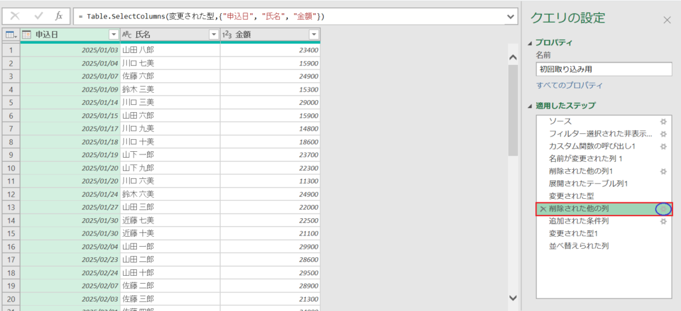Select the 金額 column header
This screenshot has width=681, height=311.
tap(270, 34)
